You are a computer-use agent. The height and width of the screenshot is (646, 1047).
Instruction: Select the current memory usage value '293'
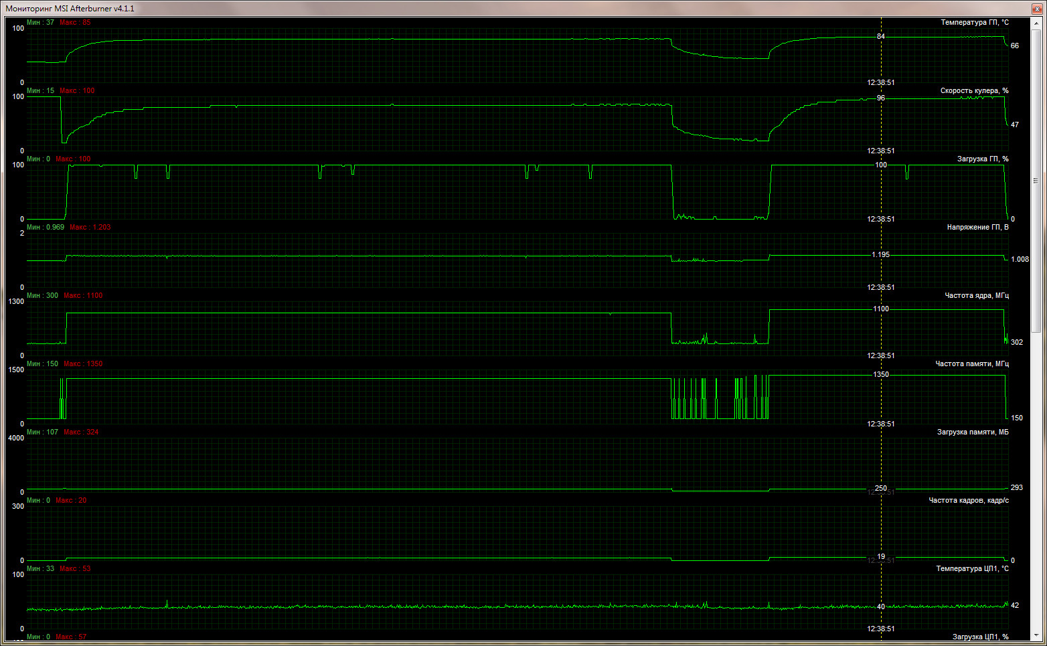pos(1017,488)
